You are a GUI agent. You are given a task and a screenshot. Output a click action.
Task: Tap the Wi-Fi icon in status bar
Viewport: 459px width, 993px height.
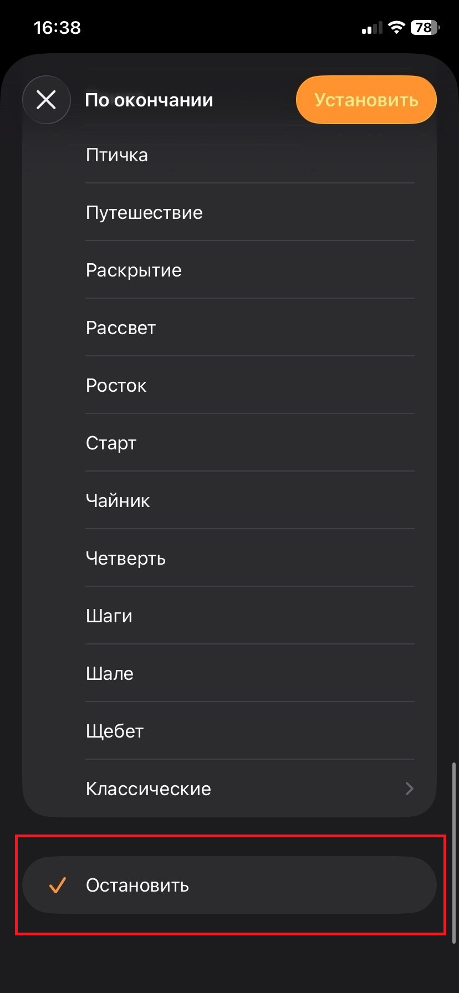click(x=396, y=27)
